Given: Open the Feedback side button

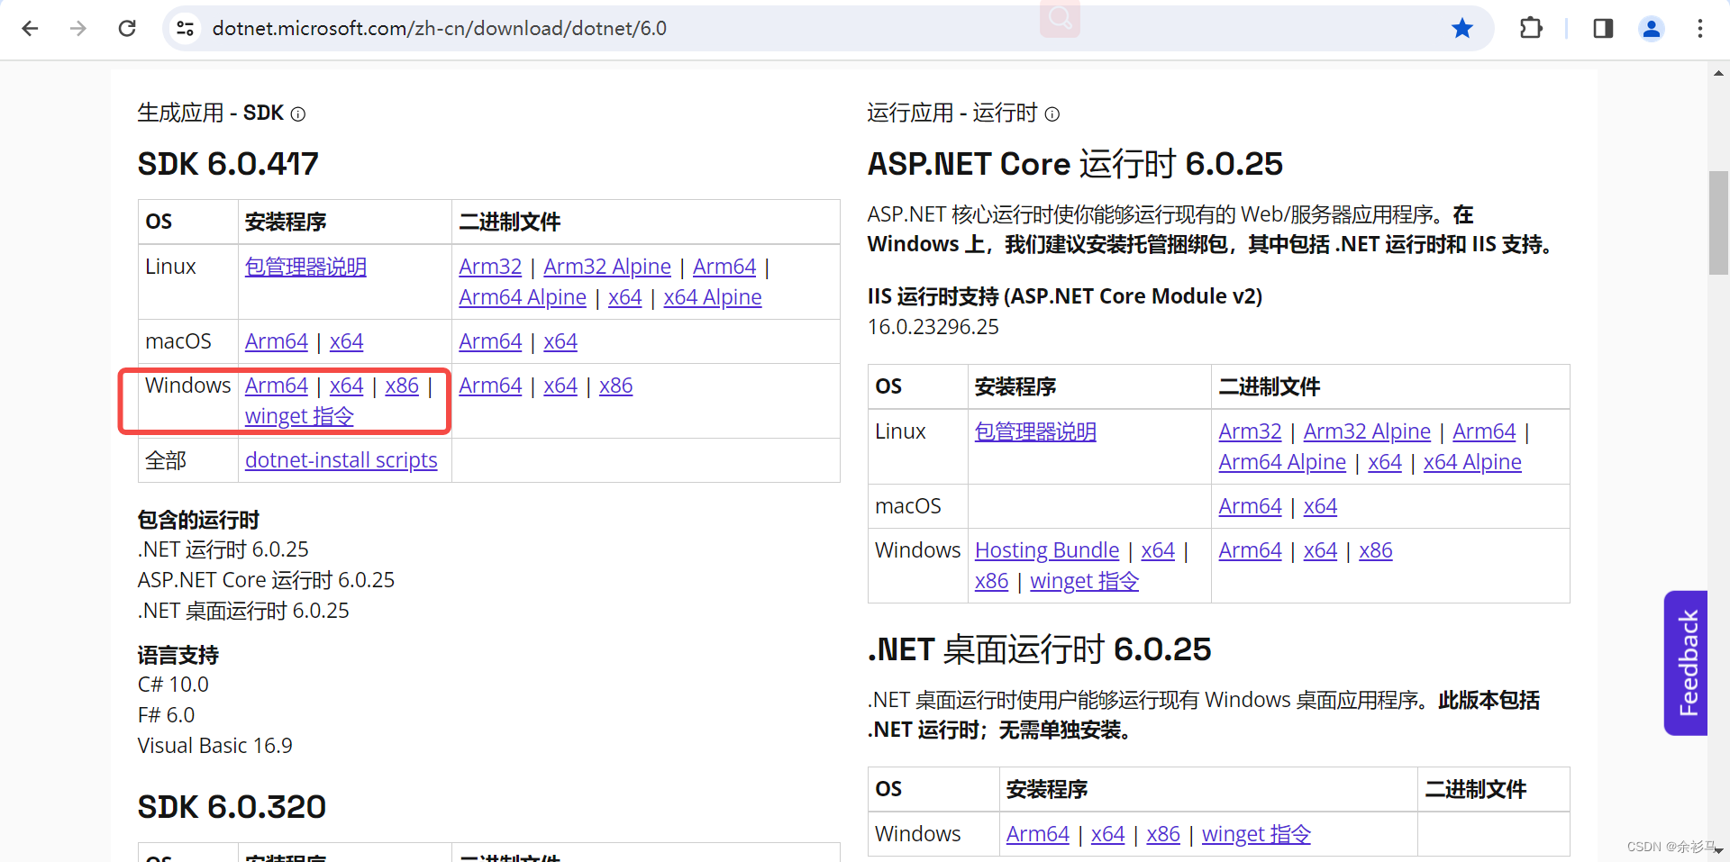Looking at the screenshot, I should click(1687, 663).
